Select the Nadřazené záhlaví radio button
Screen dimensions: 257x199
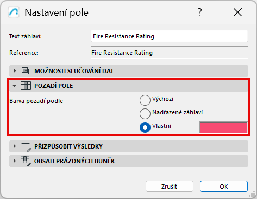(x=145, y=114)
